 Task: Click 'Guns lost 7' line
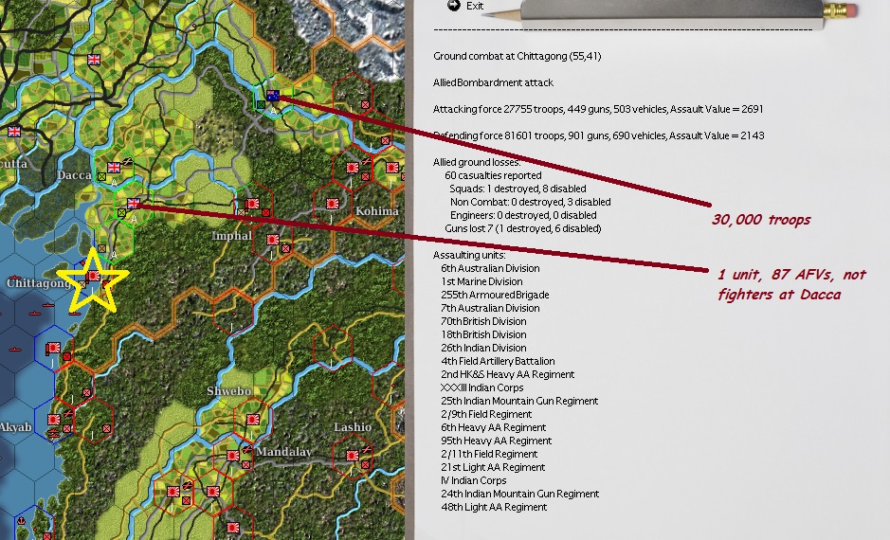pyautogui.click(x=523, y=228)
